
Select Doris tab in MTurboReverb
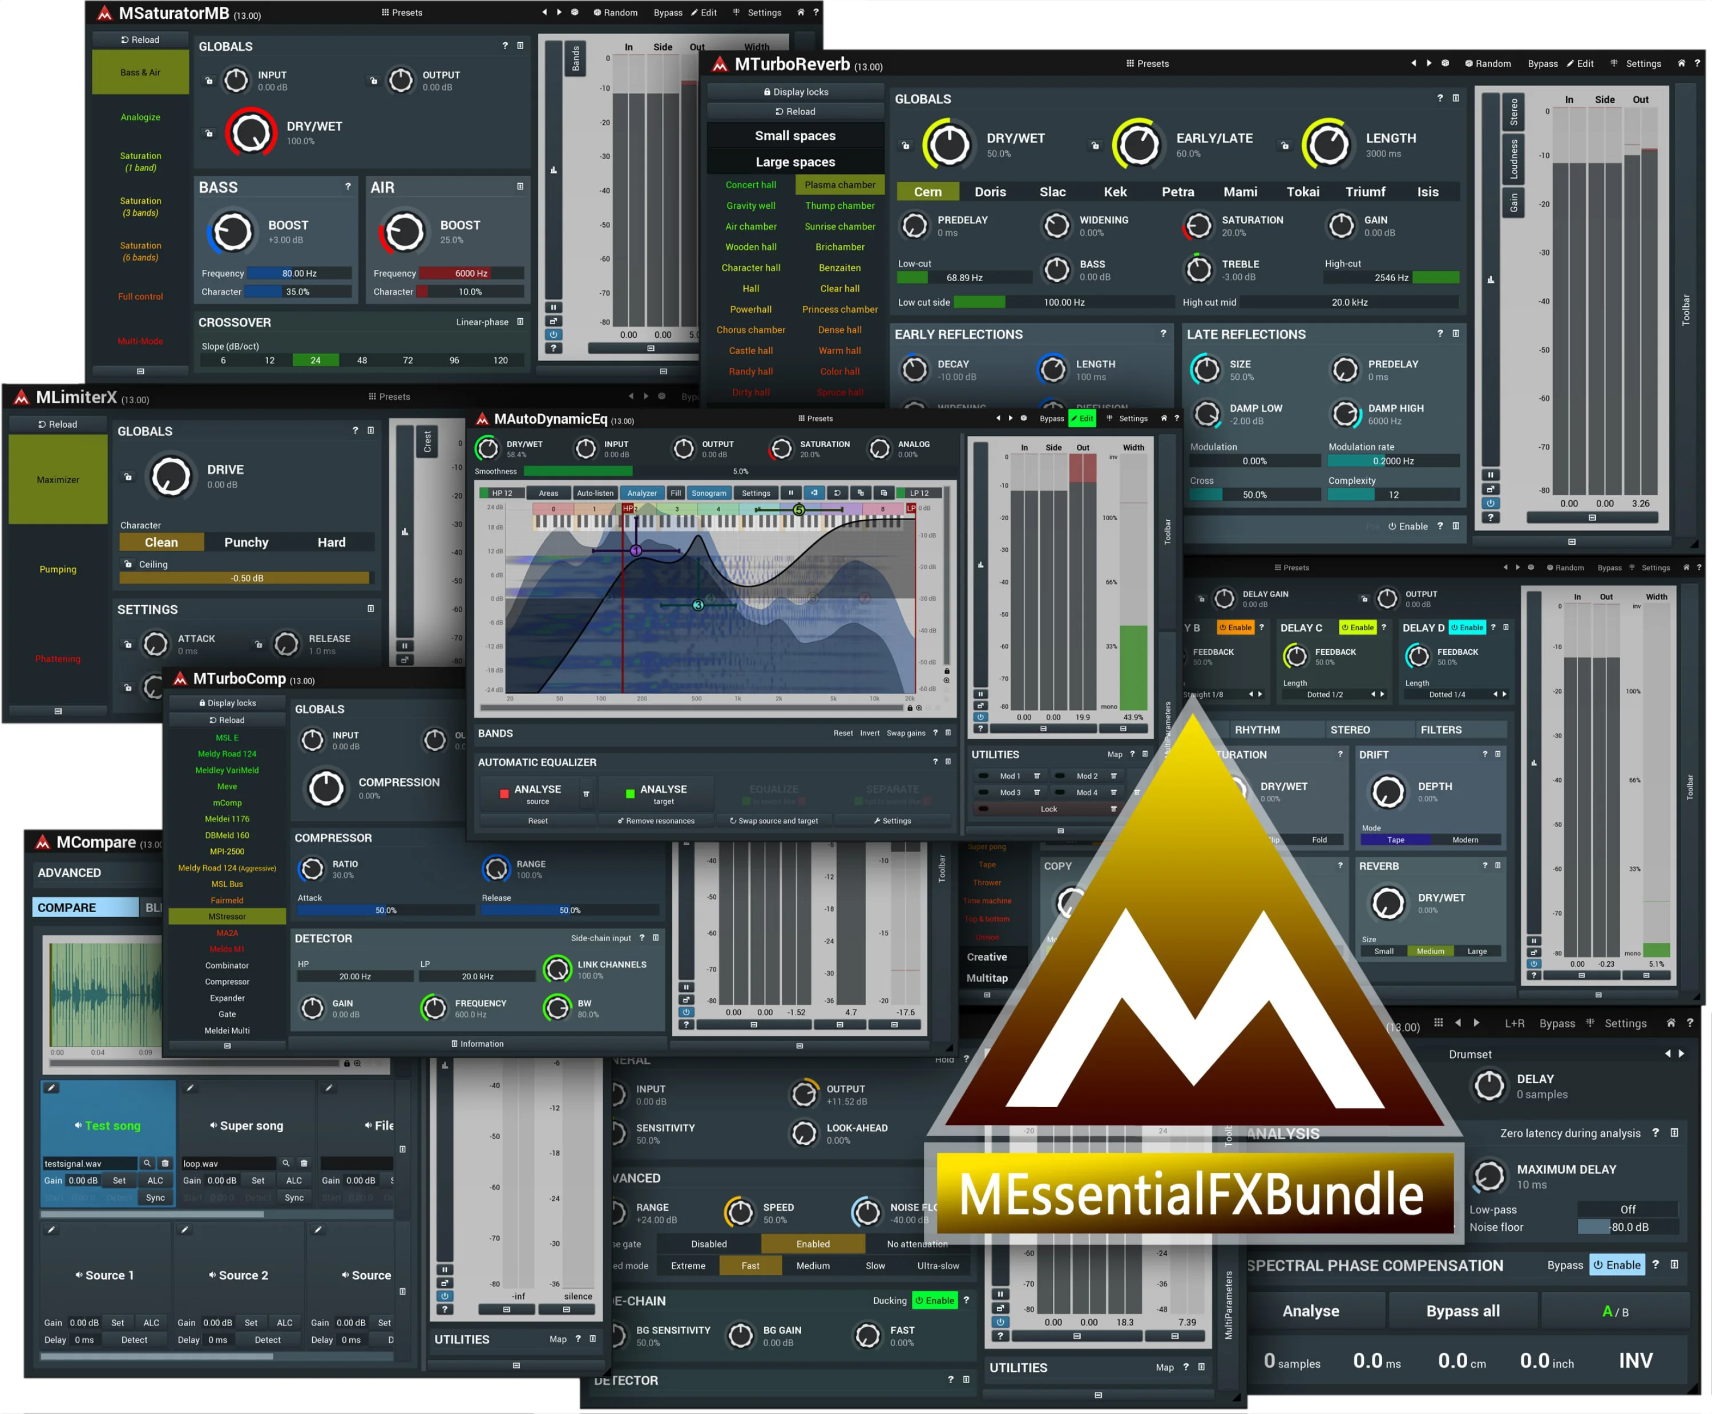[x=990, y=192]
